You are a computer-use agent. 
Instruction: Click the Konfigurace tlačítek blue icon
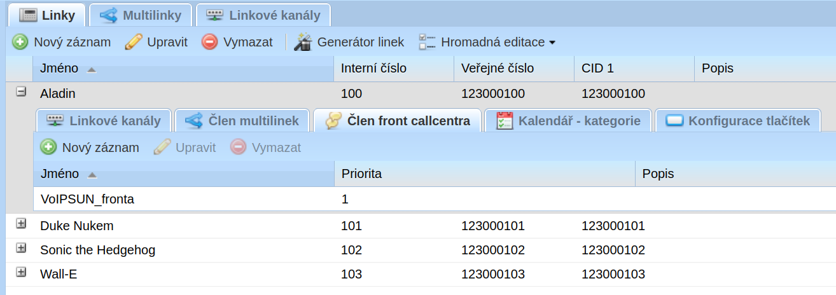click(x=674, y=121)
